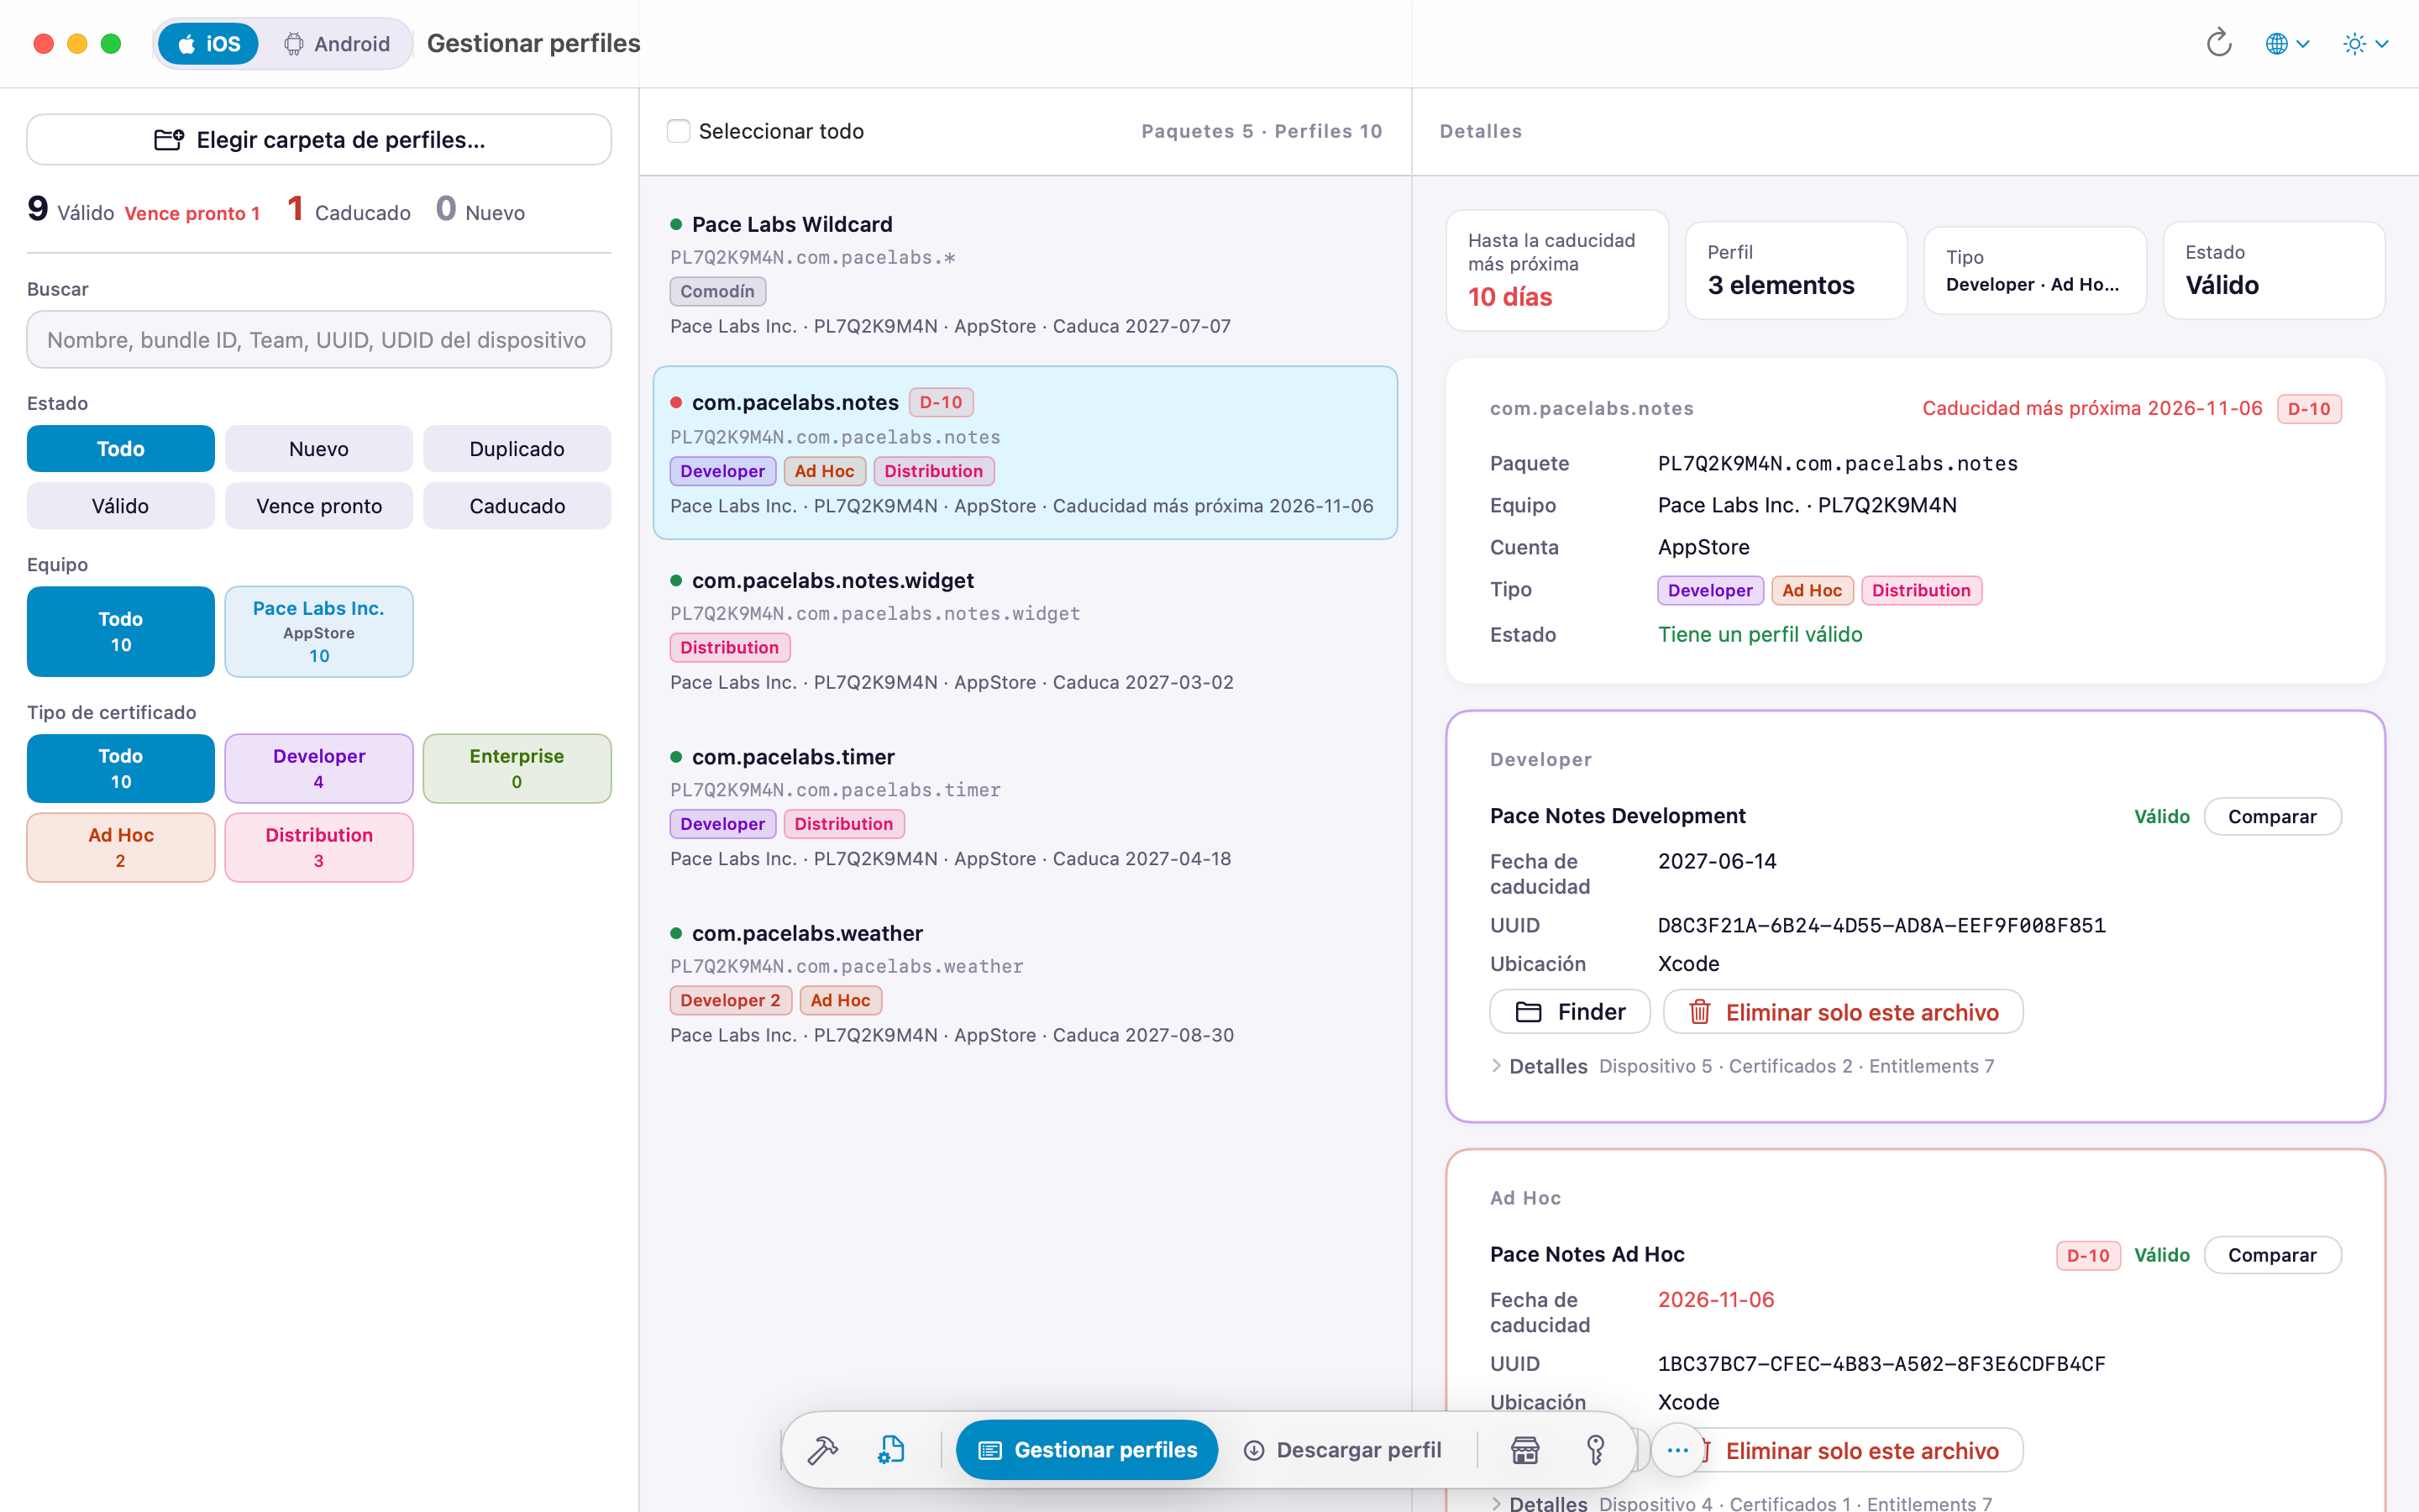Filter Estado by Vence pronto
Viewport: 2419px width, 1512px height.
coord(319,506)
